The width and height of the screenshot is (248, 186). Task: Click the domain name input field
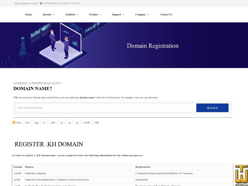coord(104,108)
